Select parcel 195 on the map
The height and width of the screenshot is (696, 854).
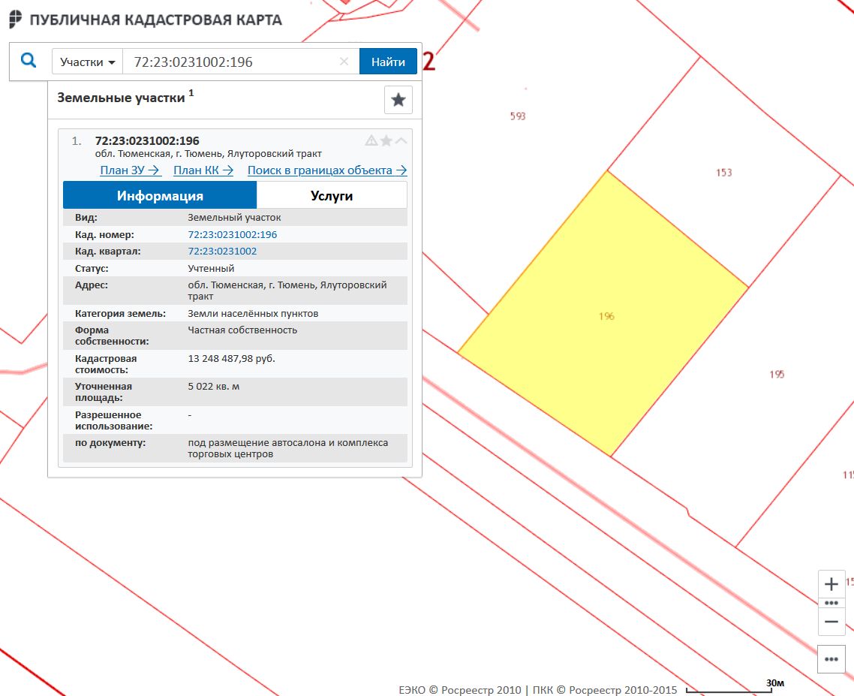(x=777, y=375)
